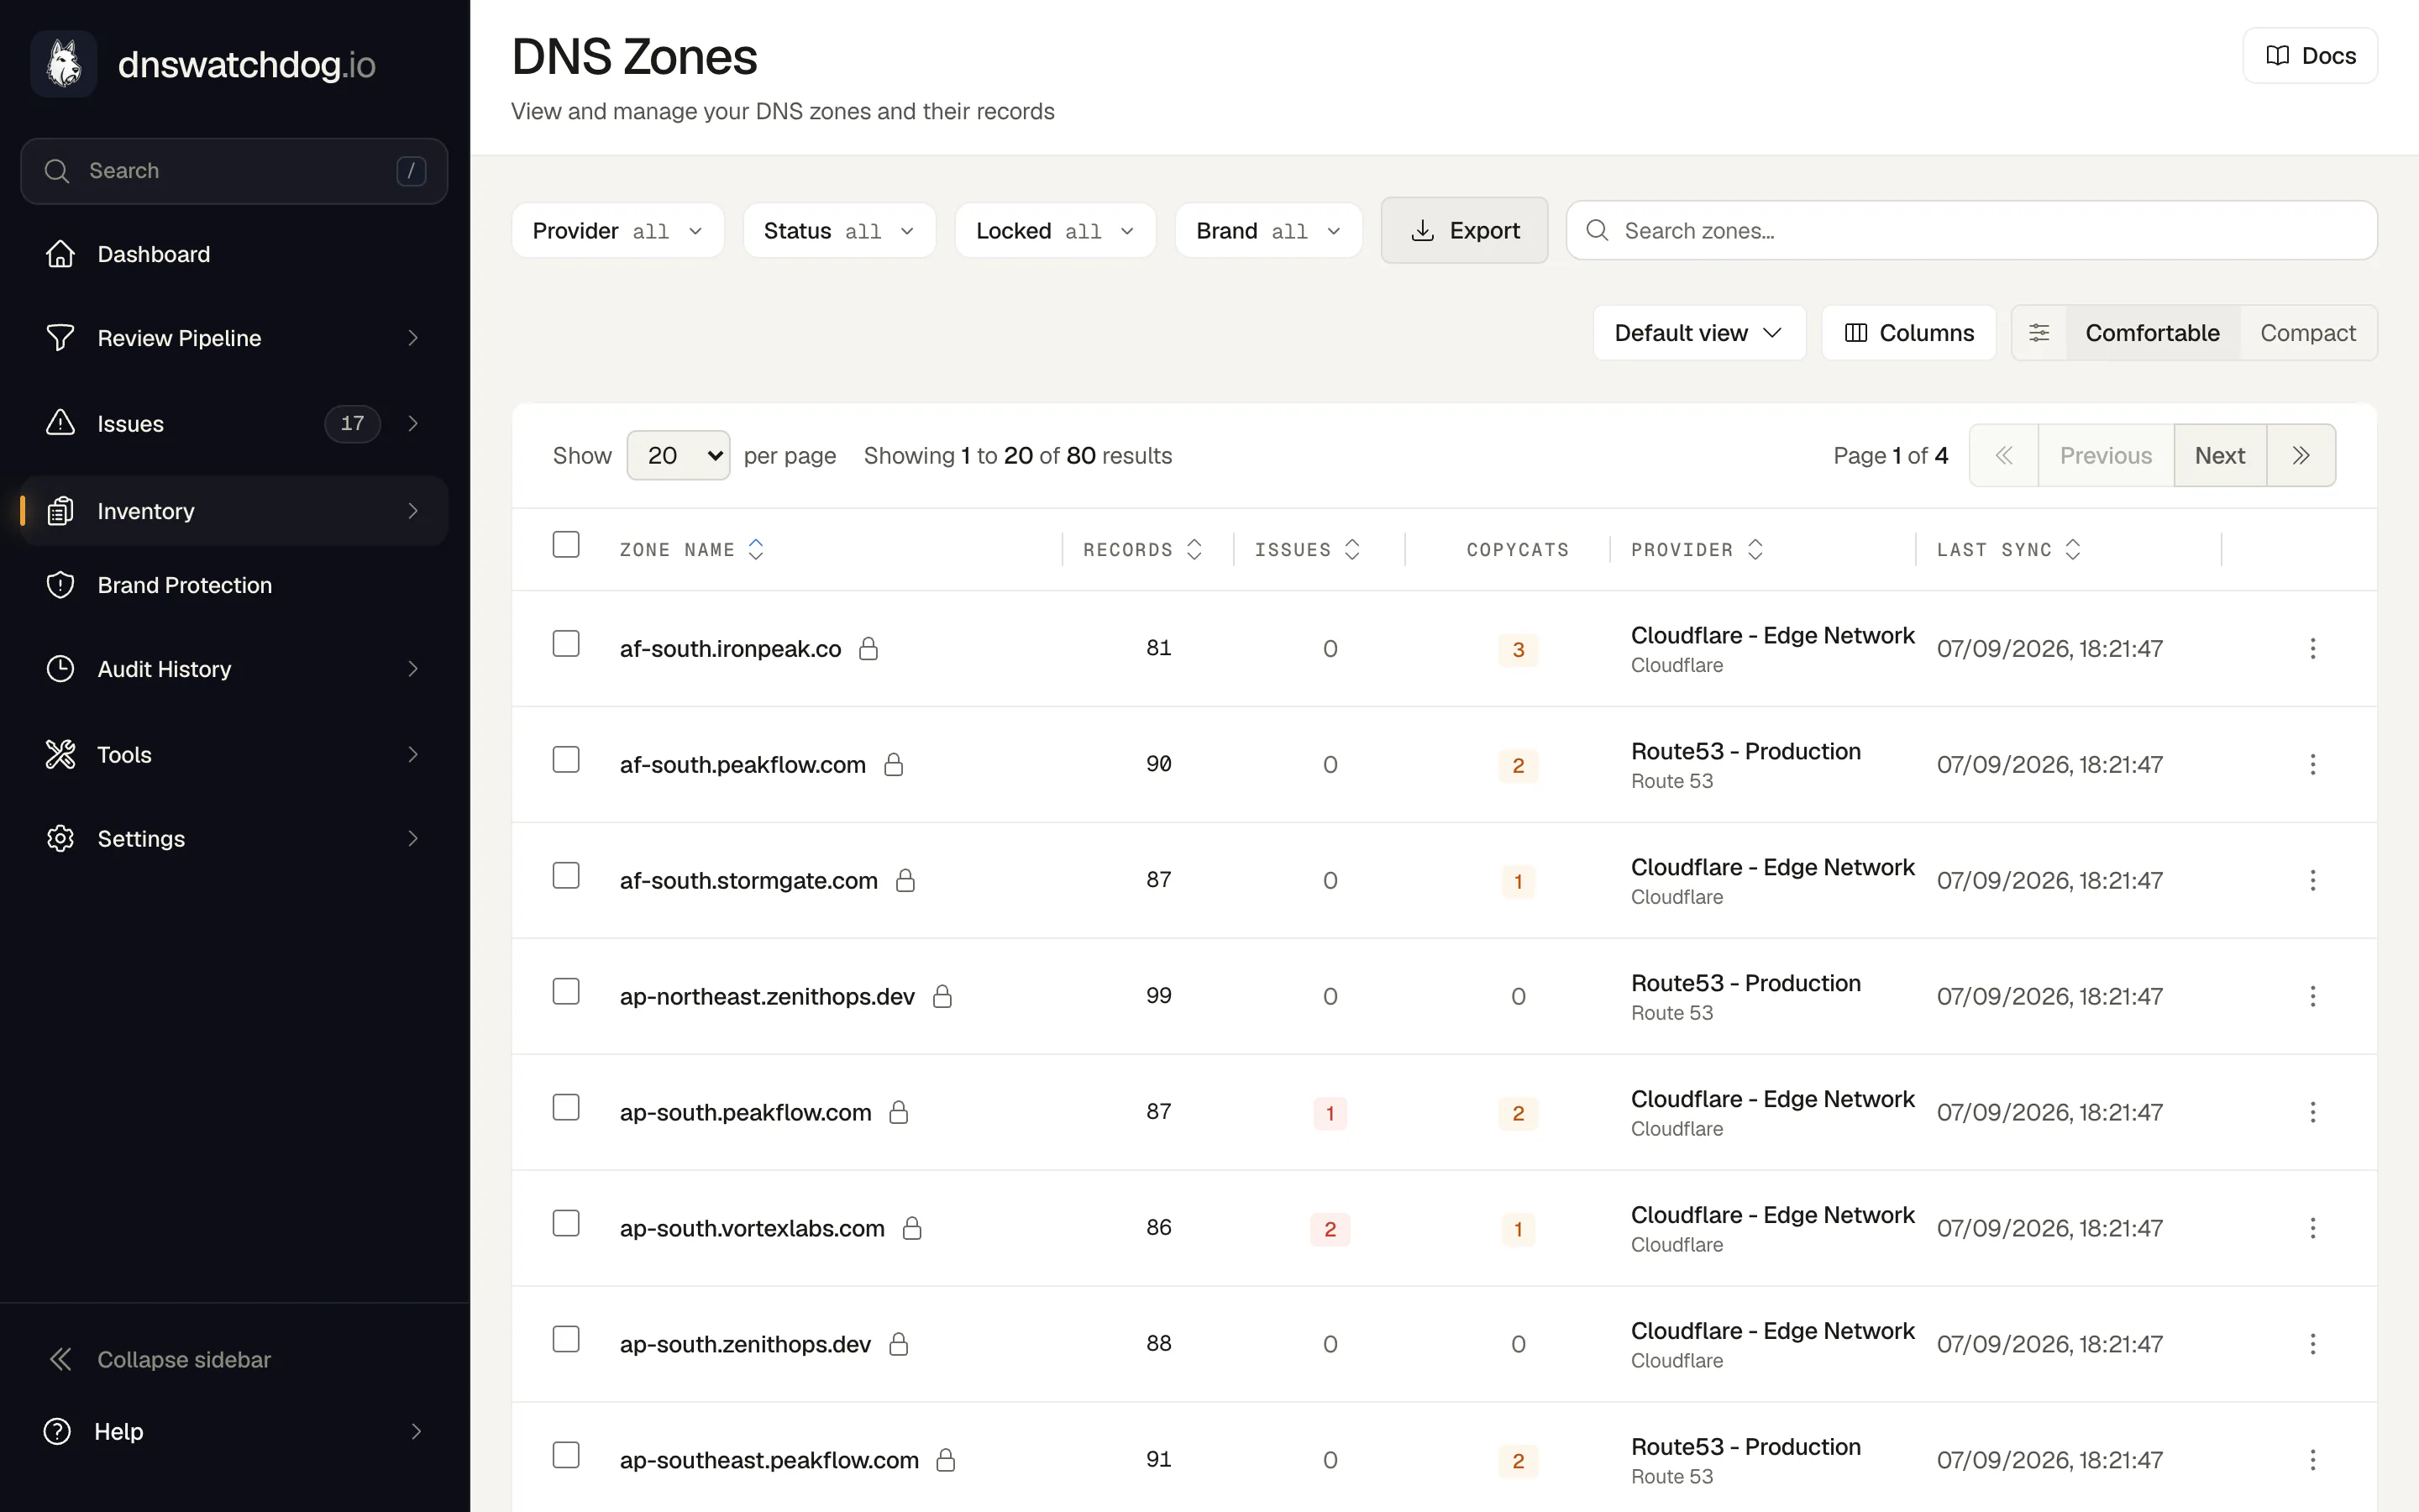Sort by Records column arrows
This screenshot has width=2419, height=1512.
click(1194, 550)
